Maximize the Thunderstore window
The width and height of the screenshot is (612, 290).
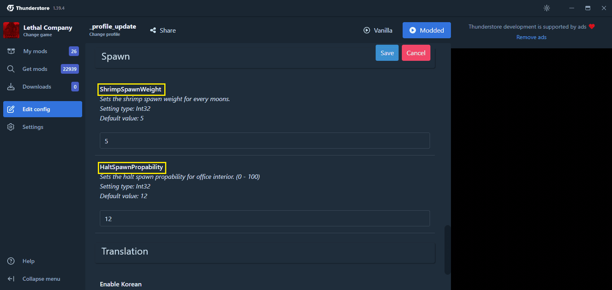point(587,8)
